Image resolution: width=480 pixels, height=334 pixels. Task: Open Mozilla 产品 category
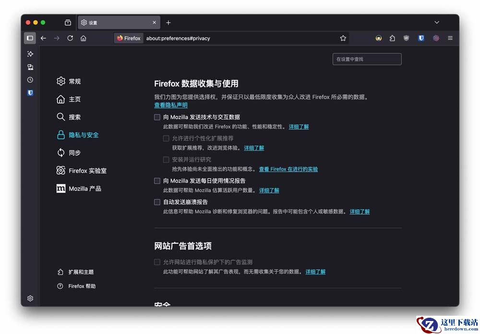(79, 189)
